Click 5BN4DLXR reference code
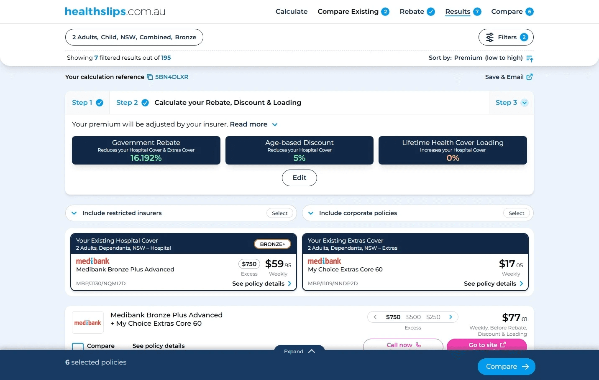This screenshot has height=380, width=599. 172,77
